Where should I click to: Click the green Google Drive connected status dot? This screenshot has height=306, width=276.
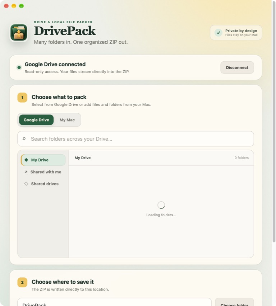coord(19,67)
